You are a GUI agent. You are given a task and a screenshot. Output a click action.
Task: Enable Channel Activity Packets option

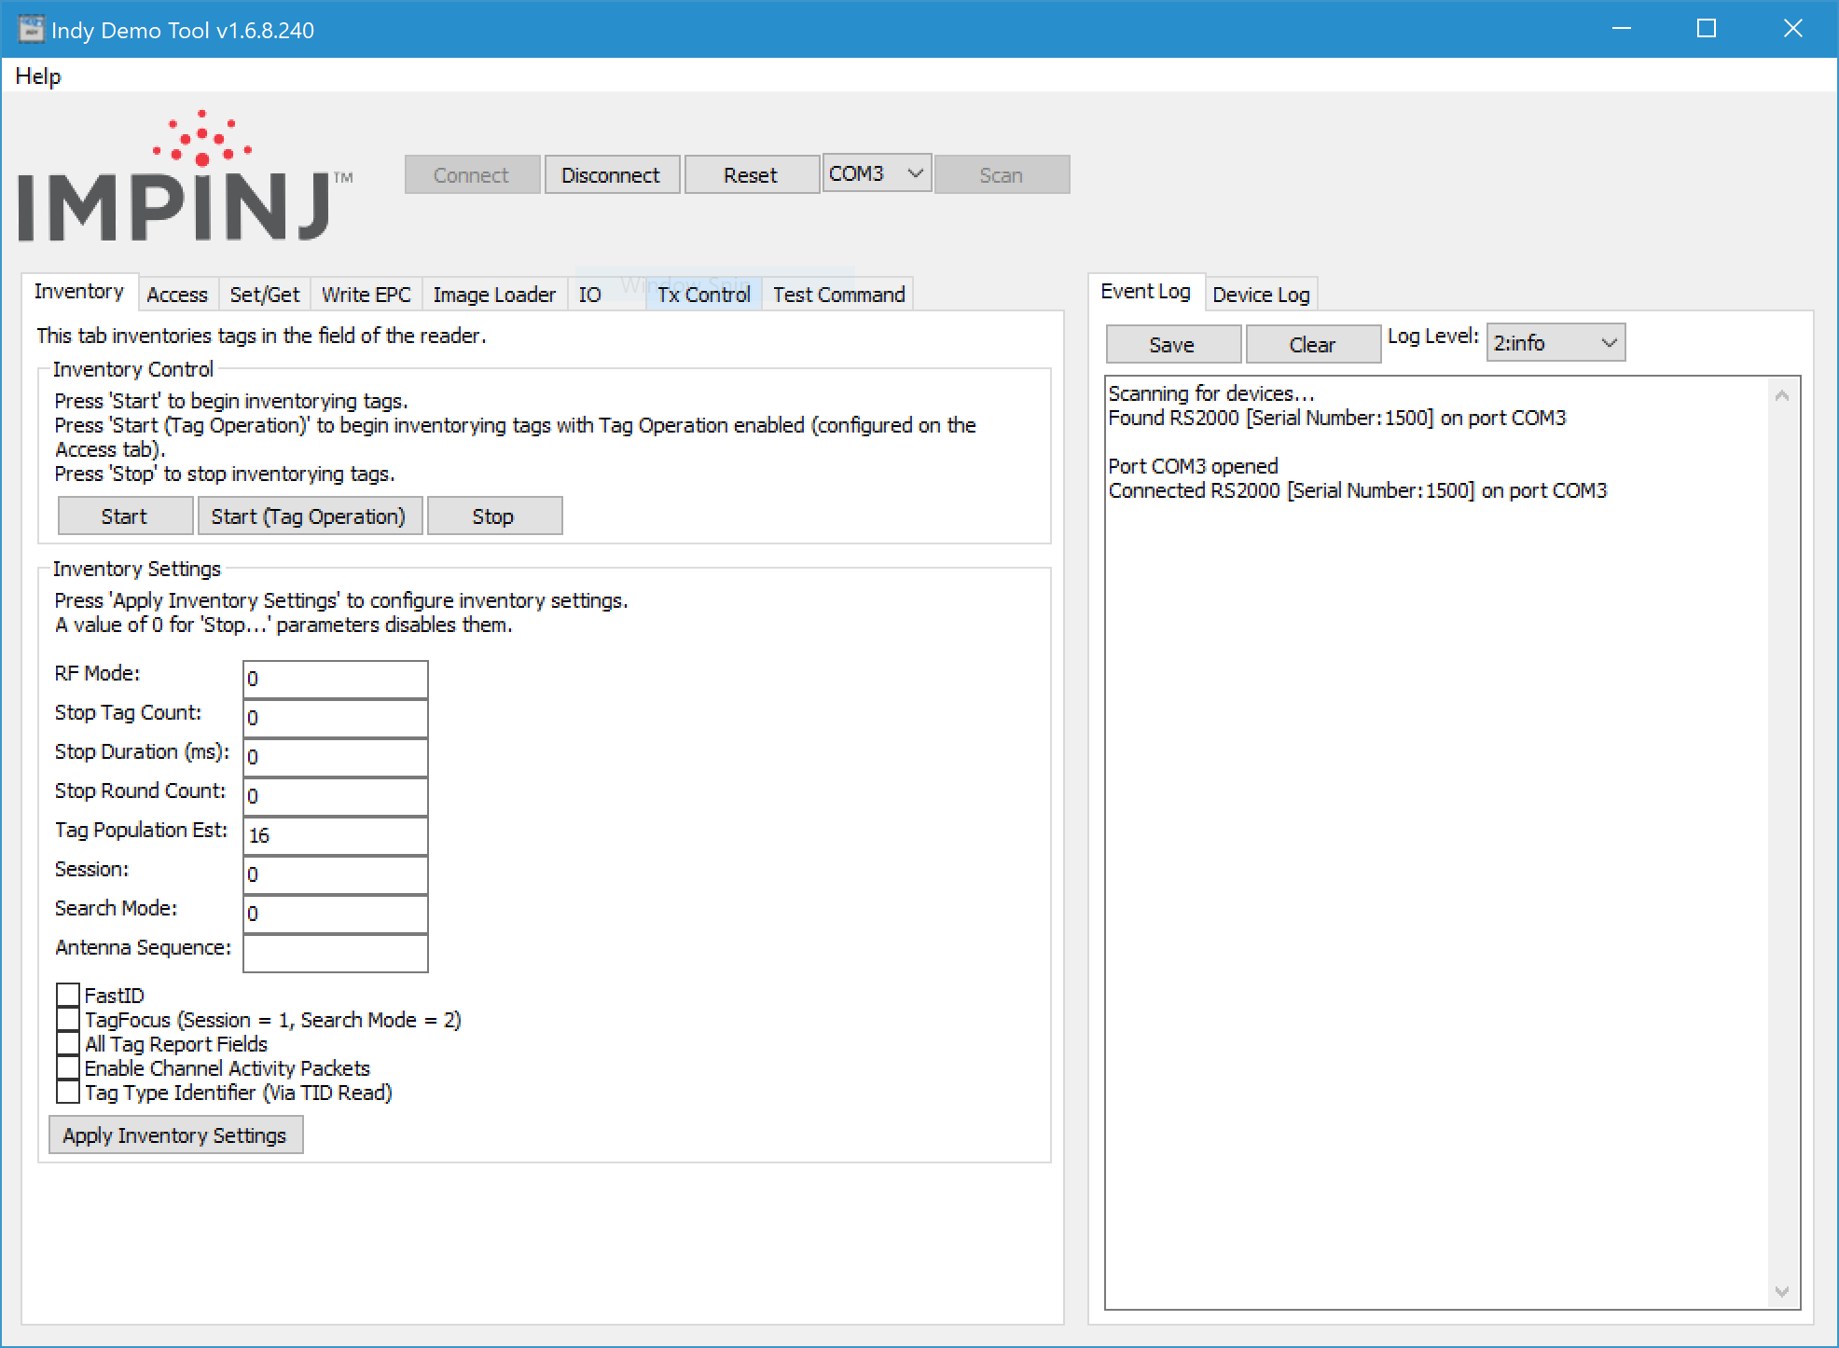68,1067
